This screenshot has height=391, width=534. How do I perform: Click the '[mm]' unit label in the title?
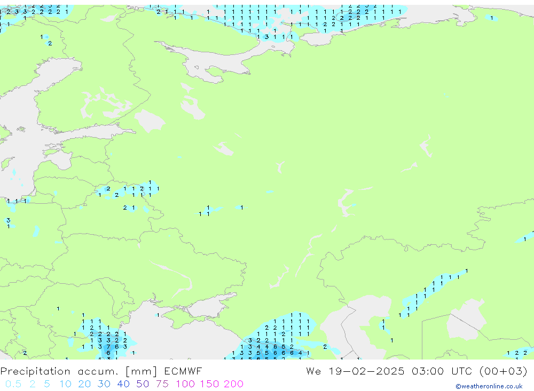(142, 371)
